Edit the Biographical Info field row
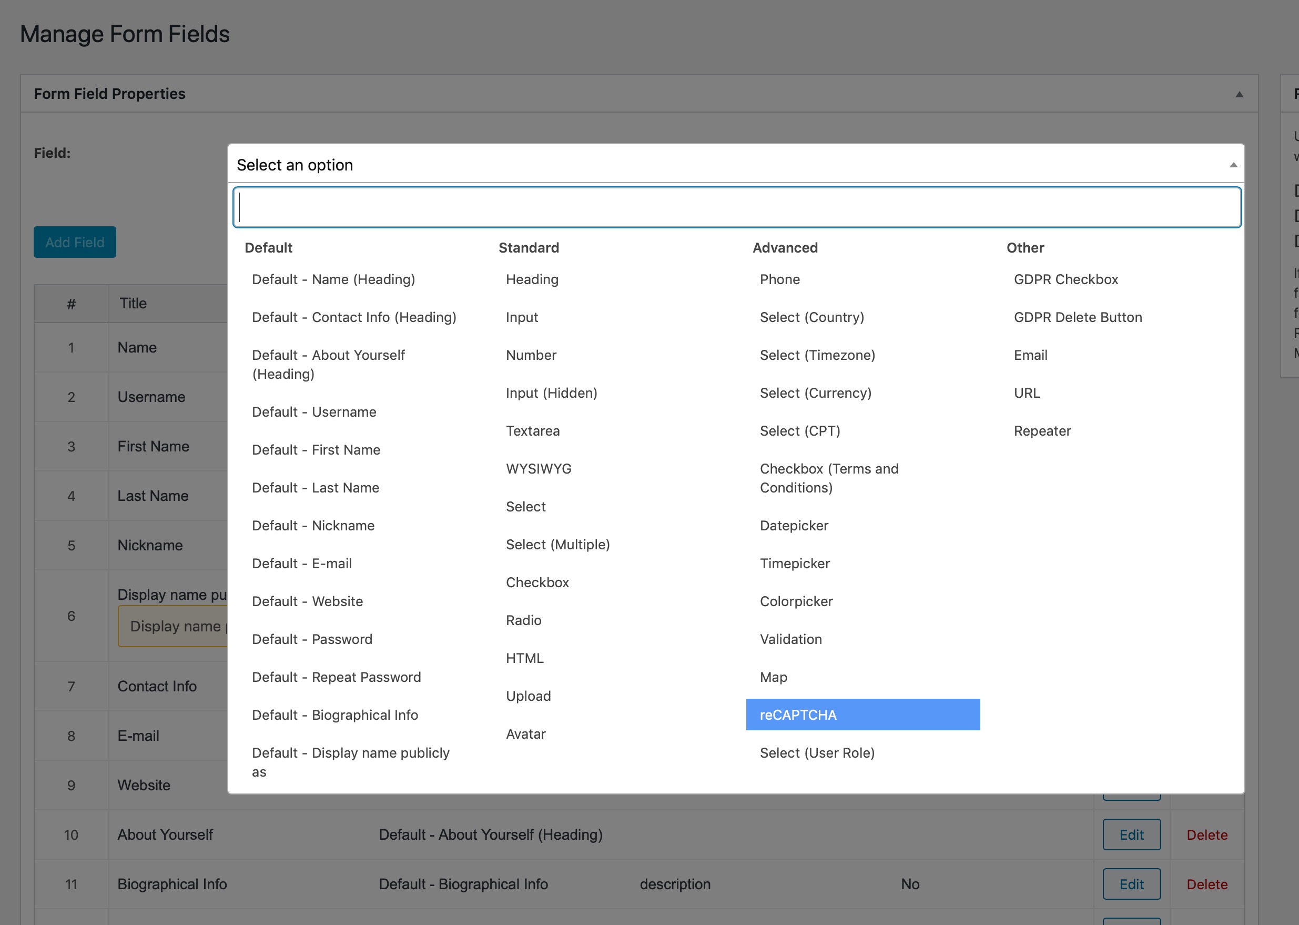 [x=1132, y=884]
